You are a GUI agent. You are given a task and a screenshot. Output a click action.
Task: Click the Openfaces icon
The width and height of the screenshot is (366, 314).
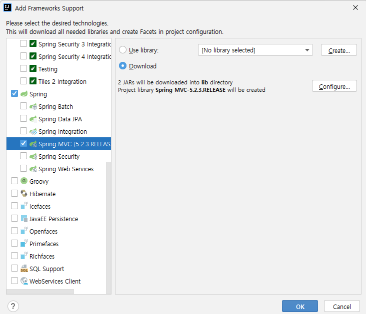coord(24,231)
